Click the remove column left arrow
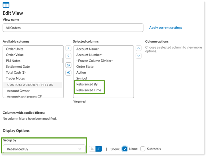The height and width of the screenshot is (157, 207). pyautogui.click(x=68, y=56)
